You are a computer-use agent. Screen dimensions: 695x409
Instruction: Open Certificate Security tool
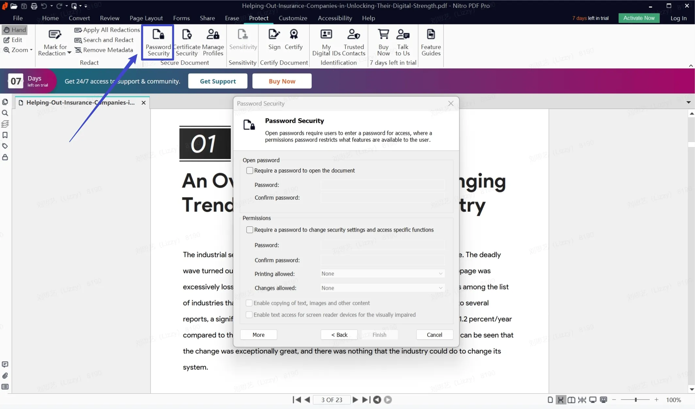click(186, 42)
